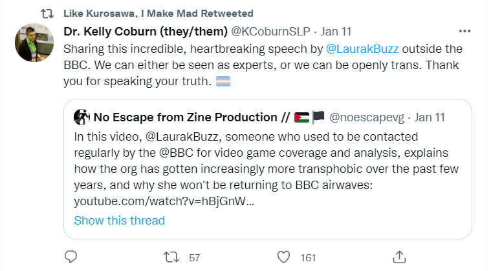Like the tweet with the heart icon

pos(284,257)
